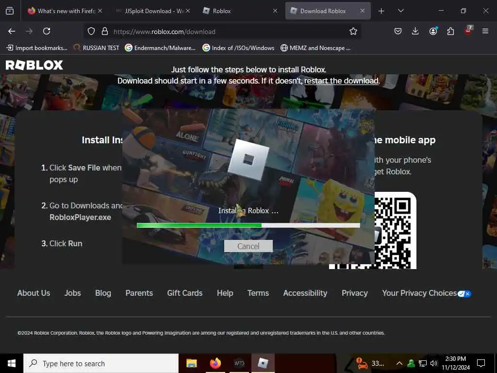Click green user icon in system tray
Image resolution: width=497 pixels, height=373 pixels.
(x=411, y=363)
